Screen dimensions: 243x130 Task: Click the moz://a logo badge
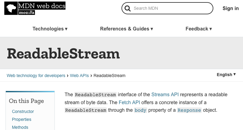(x=27, y=12)
